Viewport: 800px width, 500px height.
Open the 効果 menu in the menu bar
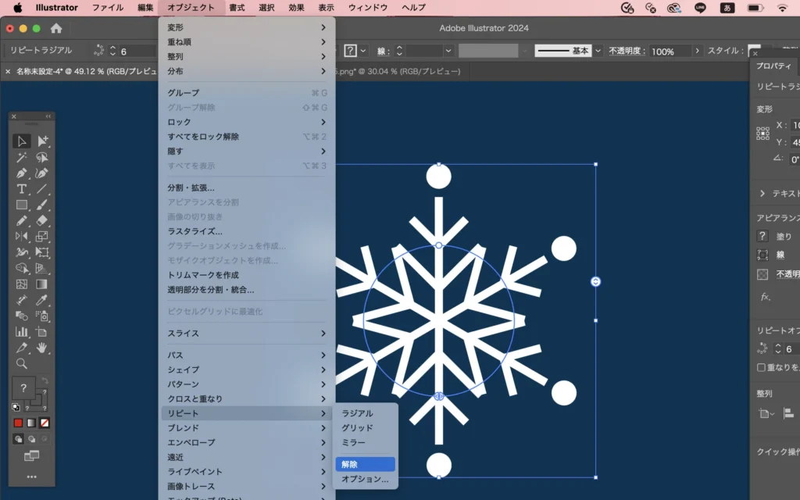296,8
